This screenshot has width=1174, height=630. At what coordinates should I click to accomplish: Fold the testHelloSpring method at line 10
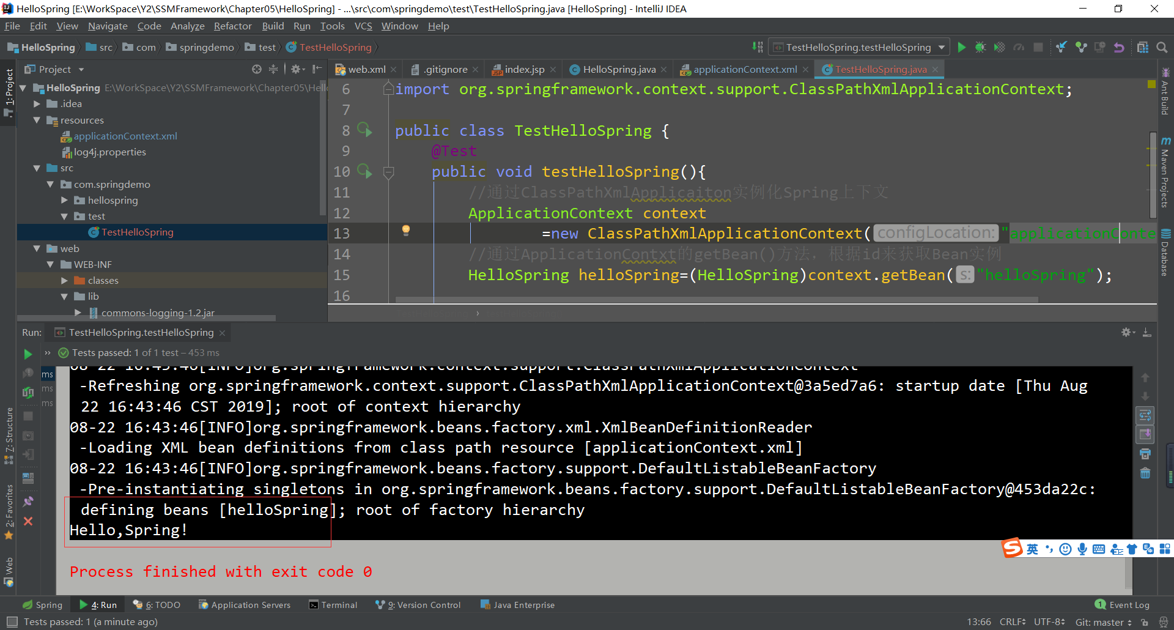point(388,172)
